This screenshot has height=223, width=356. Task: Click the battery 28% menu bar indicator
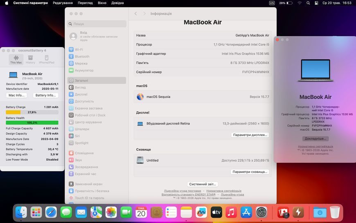coord(286,3)
